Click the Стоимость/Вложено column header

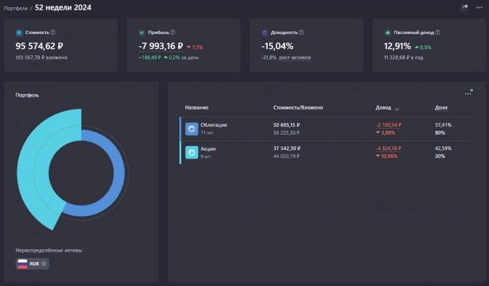coord(297,108)
